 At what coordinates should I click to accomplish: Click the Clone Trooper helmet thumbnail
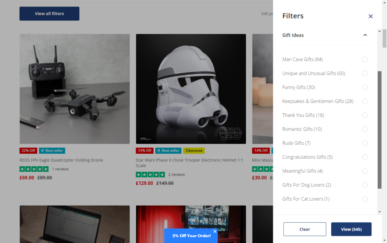click(191, 89)
